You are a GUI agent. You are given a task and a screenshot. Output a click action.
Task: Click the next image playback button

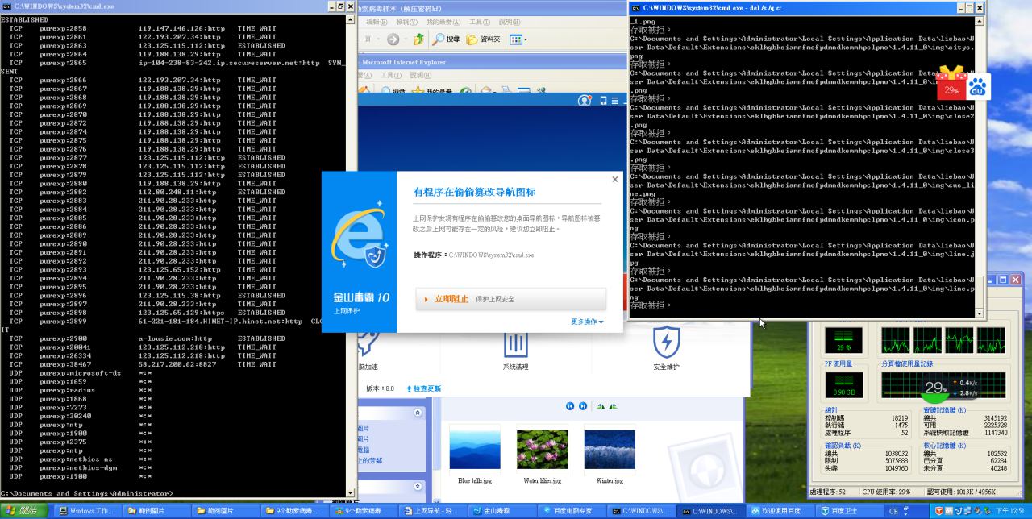(582, 406)
